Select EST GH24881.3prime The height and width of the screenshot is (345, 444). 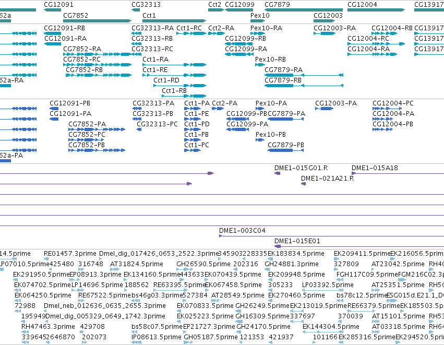291,264
